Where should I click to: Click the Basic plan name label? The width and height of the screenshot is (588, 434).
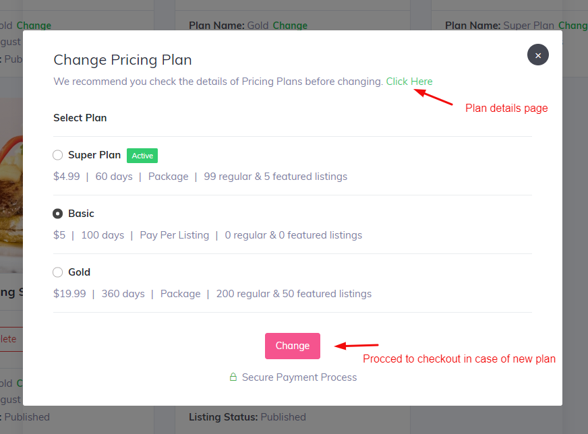(x=81, y=214)
